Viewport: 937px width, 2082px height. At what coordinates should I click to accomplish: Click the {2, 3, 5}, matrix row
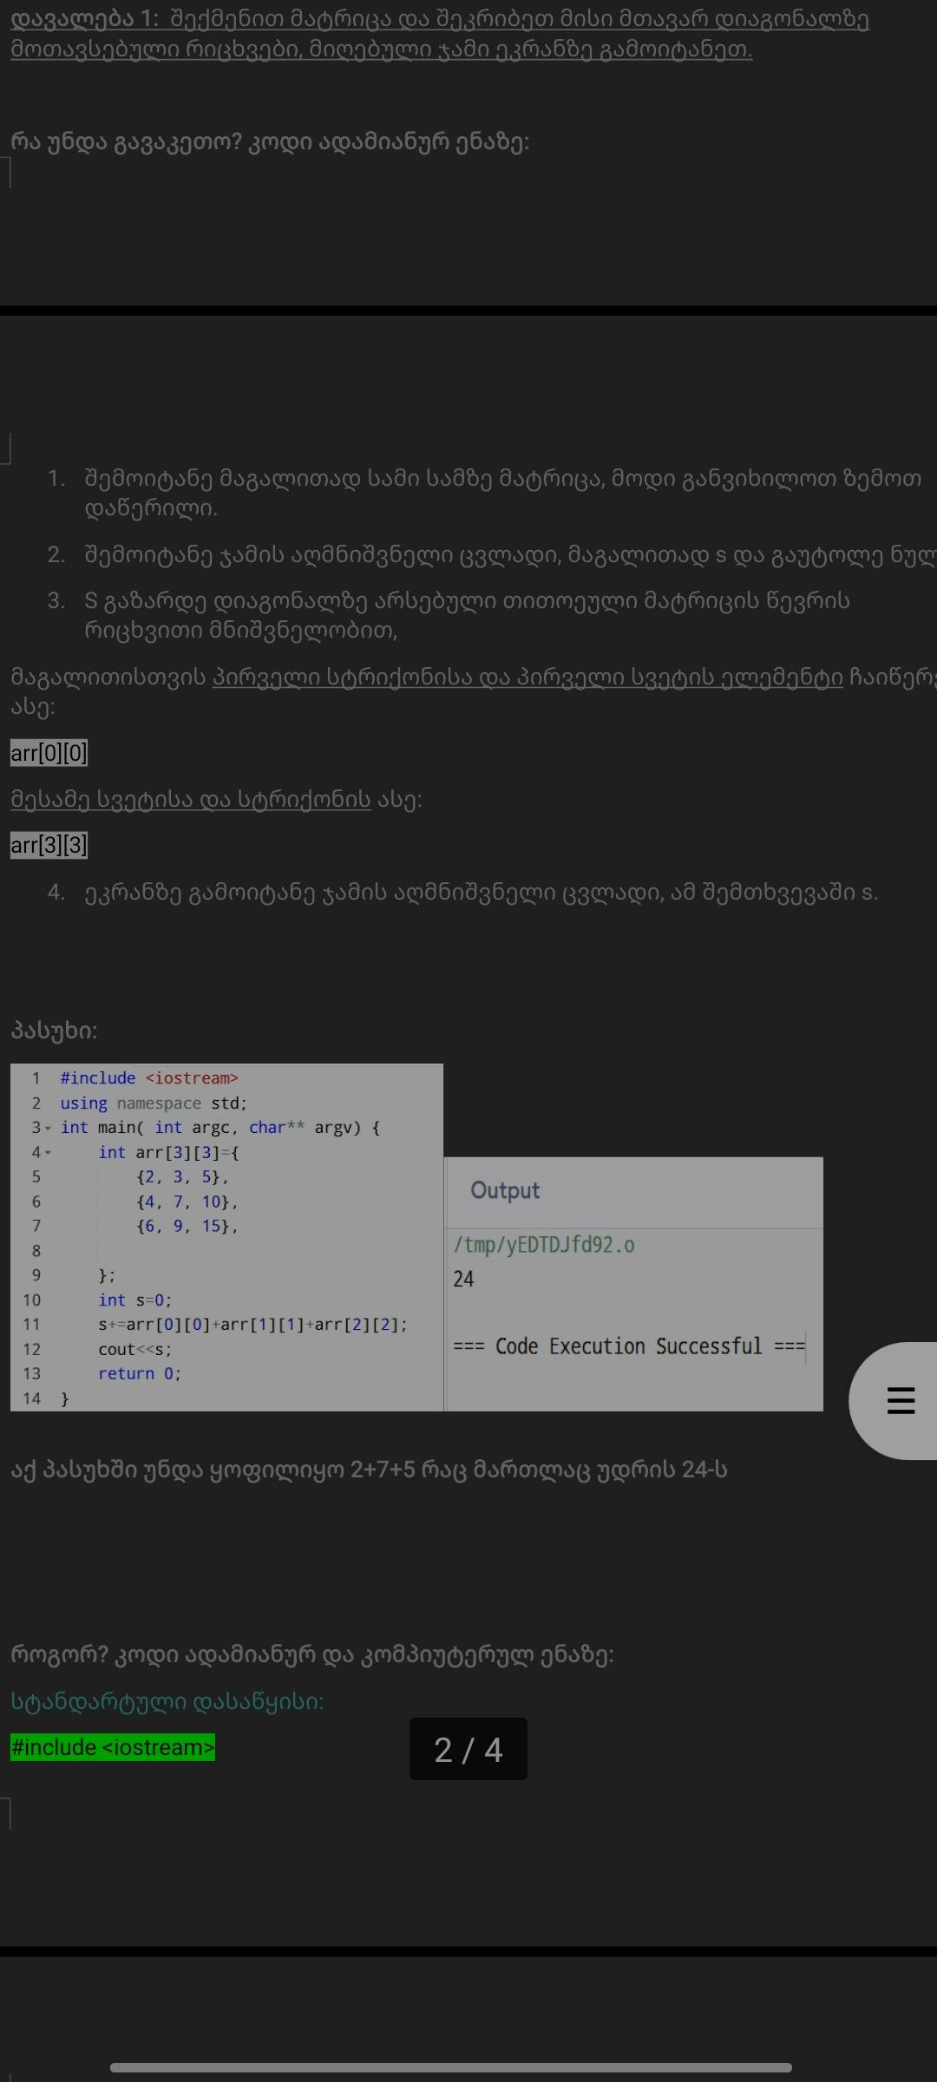tap(182, 1176)
